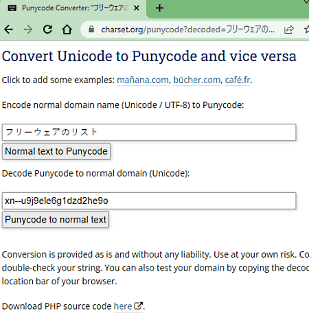This screenshot has height=318, width=309.
Task: Click 'Download PHP source code' text
Action: point(56,306)
